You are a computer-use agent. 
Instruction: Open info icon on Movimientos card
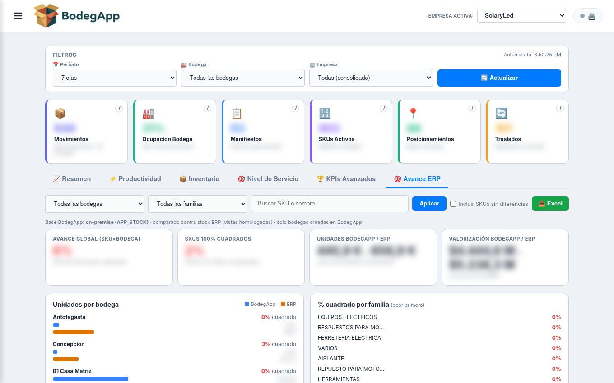point(119,108)
